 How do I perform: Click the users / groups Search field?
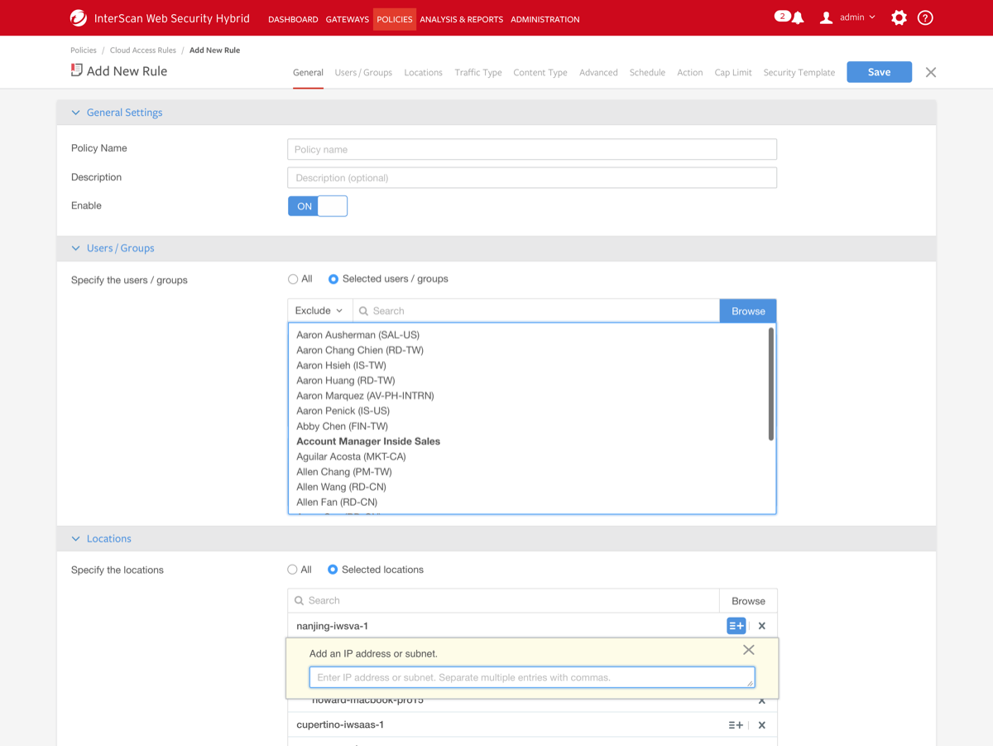(x=536, y=311)
